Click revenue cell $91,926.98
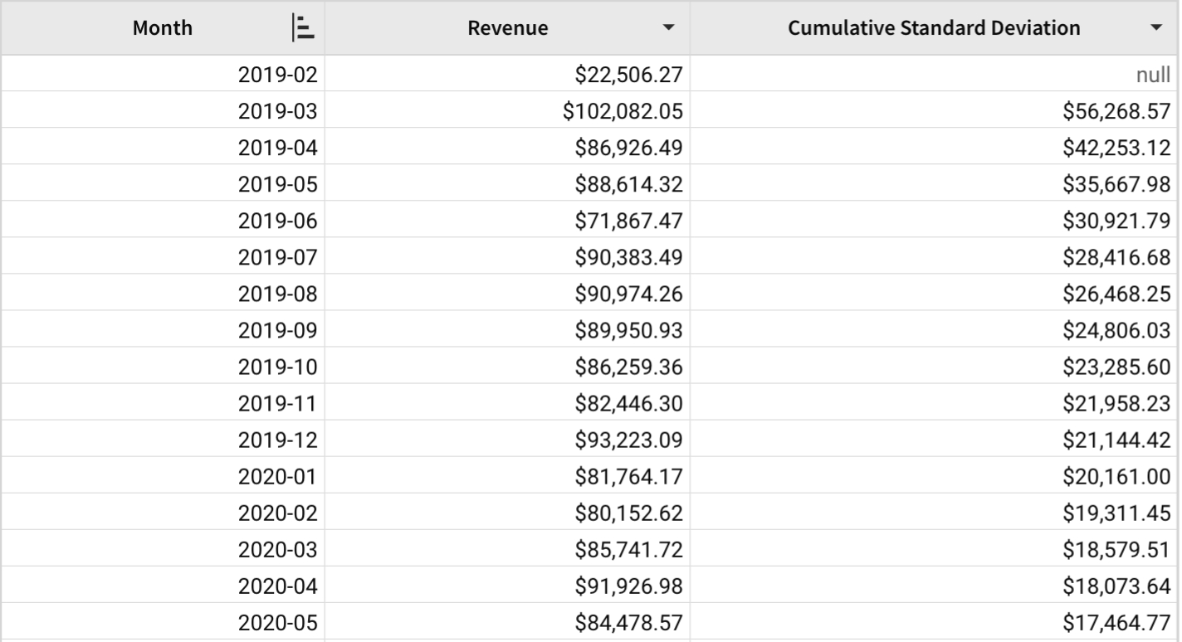 (628, 586)
